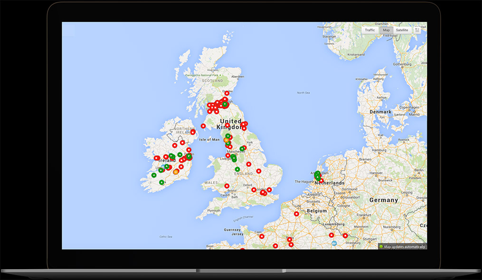The image size is (482, 280).
Task: Select the green moving marker near Edinburgh
Action: (x=225, y=105)
